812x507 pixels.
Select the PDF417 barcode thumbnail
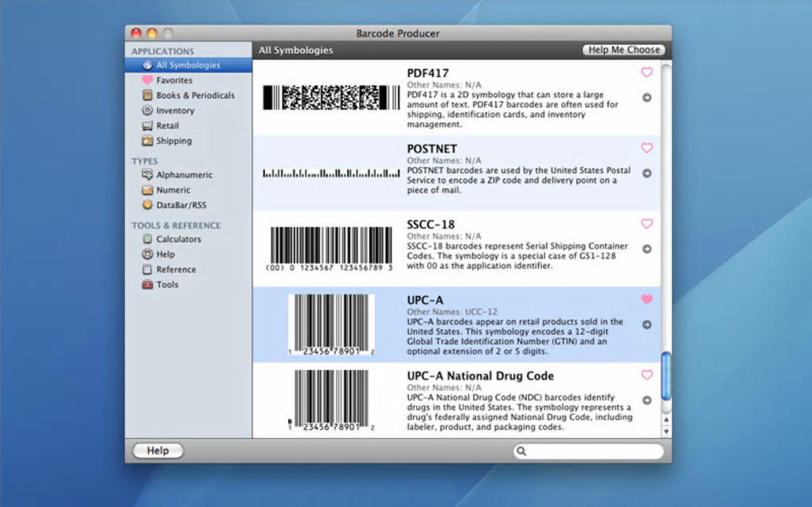[x=331, y=97]
